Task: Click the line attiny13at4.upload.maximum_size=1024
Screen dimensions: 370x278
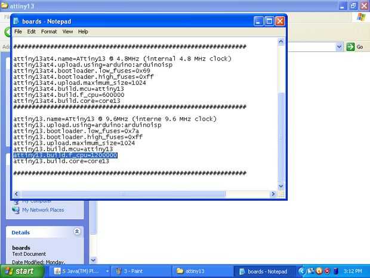Action: tap(79, 83)
